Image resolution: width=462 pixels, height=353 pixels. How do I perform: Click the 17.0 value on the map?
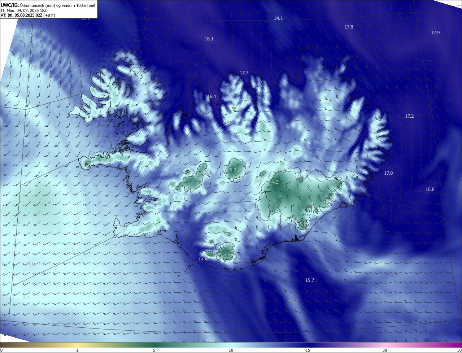coord(388,173)
